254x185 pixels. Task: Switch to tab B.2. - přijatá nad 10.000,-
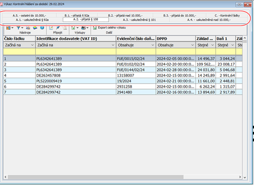tap(125, 15)
